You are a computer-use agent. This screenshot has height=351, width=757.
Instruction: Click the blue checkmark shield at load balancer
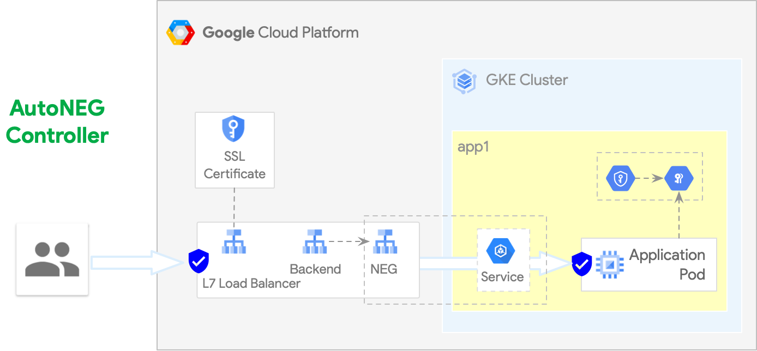point(199,262)
